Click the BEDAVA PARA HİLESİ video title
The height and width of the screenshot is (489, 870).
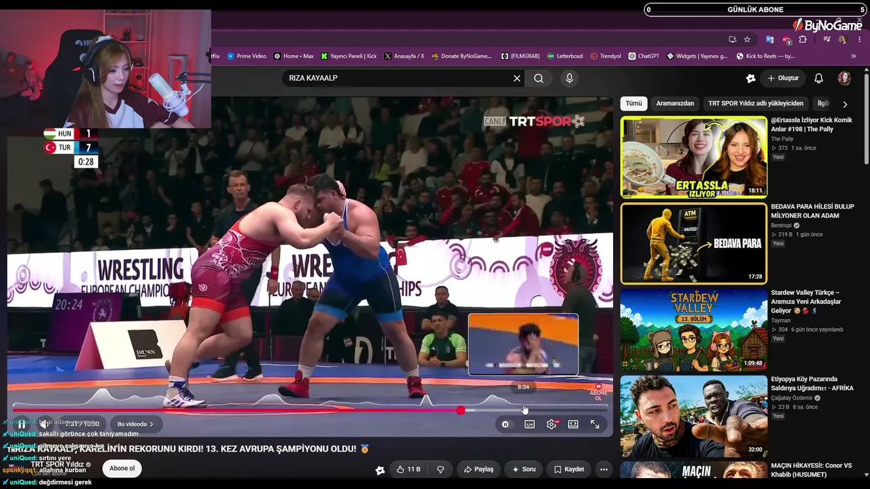pyautogui.click(x=812, y=211)
